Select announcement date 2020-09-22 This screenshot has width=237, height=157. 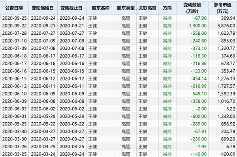tap(14, 26)
